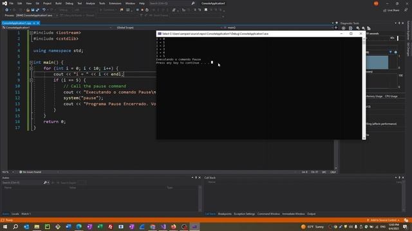Click the Open file toolbar icon
The width and height of the screenshot is (412, 231).
pos(28,10)
